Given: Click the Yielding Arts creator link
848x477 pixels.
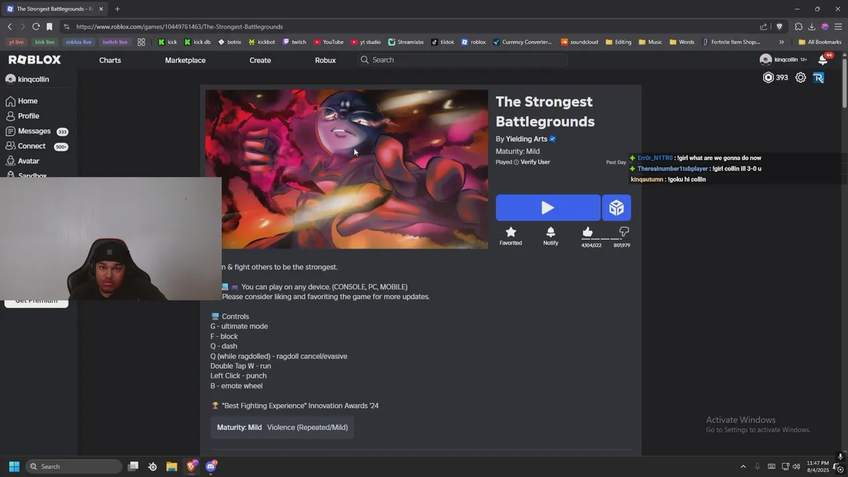Looking at the screenshot, I should point(527,139).
